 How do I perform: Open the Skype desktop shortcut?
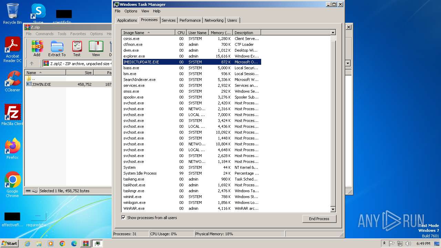38,13
